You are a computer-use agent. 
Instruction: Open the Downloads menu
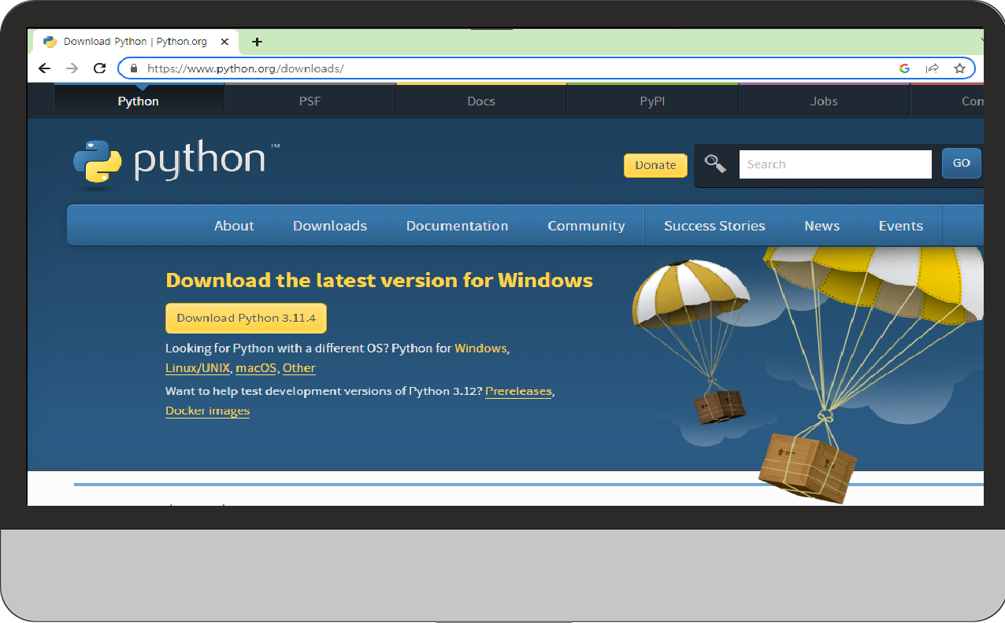click(x=330, y=226)
